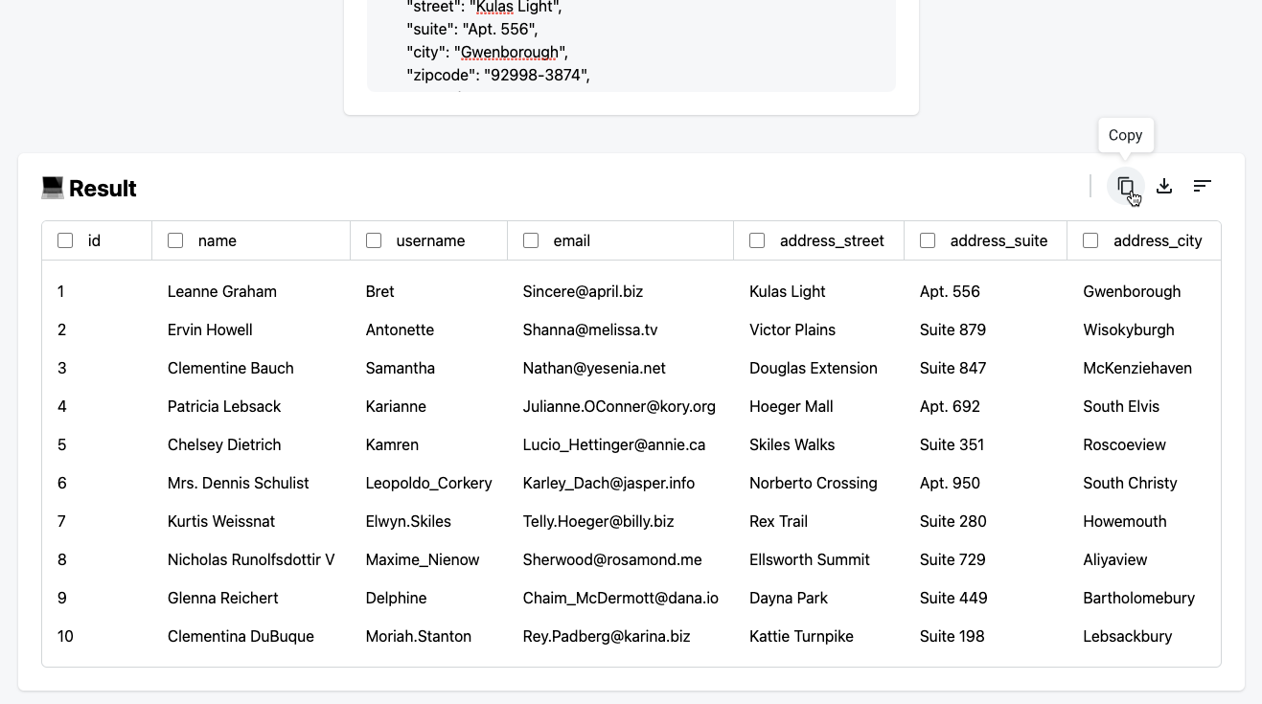Screen dimensions: 1262x704
Task: Click the computer icon beside Result heading
Action: point(53,187)
